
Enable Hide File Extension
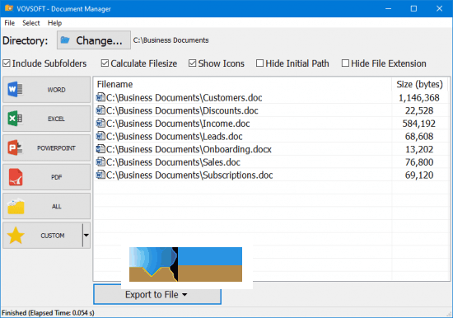[345, 63]
